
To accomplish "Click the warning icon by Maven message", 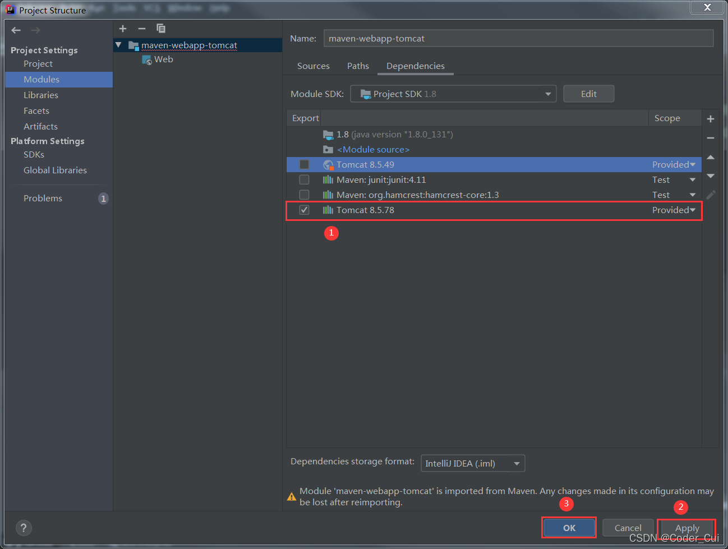I will point(292,497).
